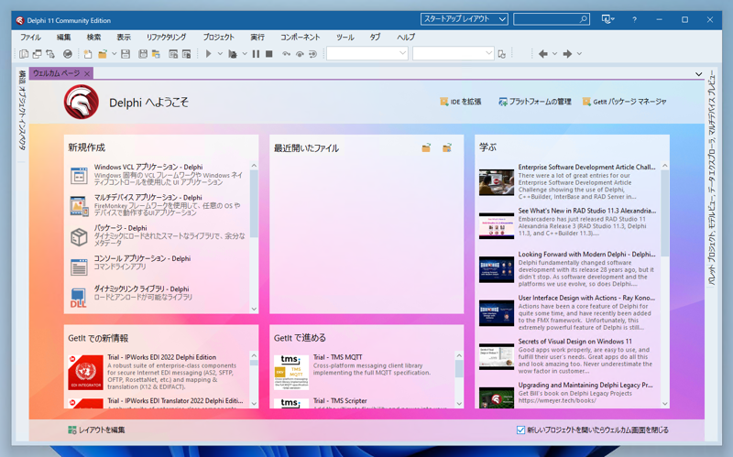The width and height of the screenshot is (733, 457).
Task: Open Enterprise Software Development Article thumbnail
Action: 497,182
